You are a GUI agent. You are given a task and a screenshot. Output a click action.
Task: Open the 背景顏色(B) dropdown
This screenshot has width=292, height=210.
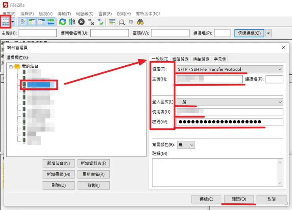[186, 145]
